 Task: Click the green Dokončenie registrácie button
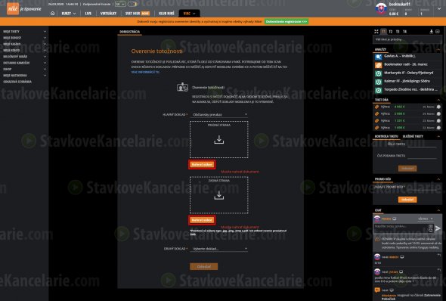[x=286, y=22]
